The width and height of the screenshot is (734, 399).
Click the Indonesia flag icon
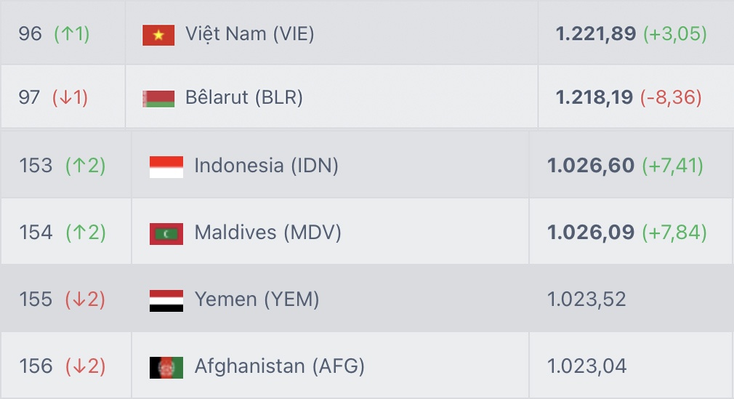point(166,166)
